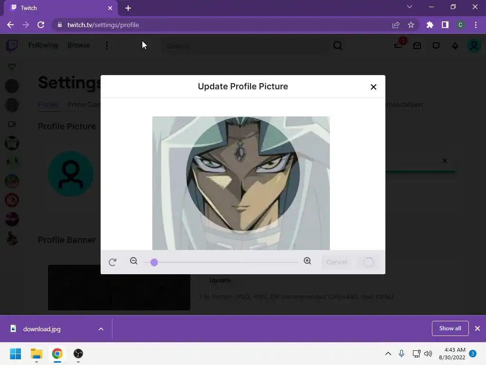Go to Following page
486x365 pixels.
(43, 45)
